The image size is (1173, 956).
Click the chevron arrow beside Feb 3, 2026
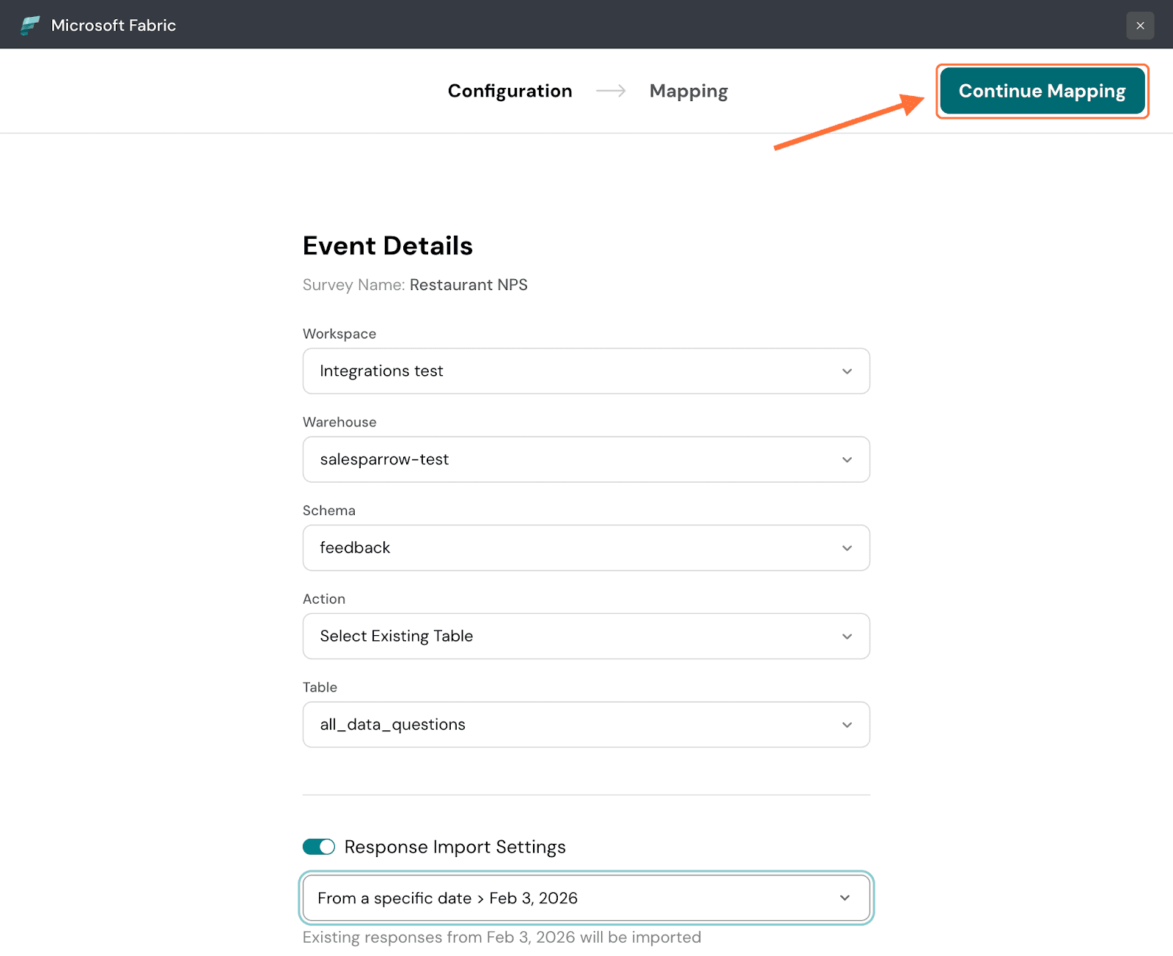845,898
